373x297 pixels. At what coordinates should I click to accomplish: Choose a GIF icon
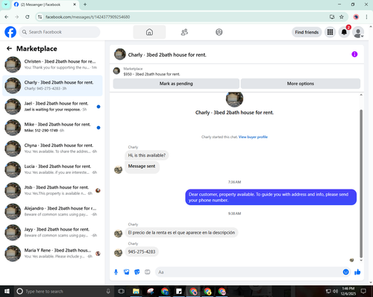click(148, 272)
